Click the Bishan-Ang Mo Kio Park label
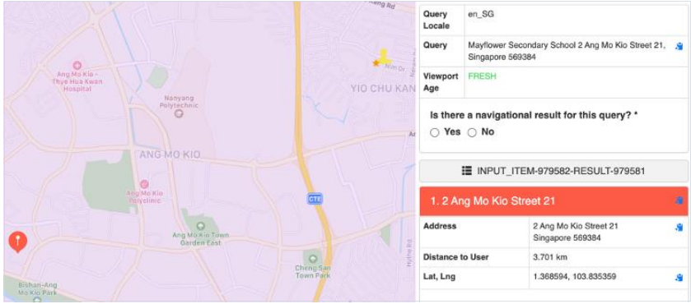Screen dimensions: 691x304 tap(37, 288)
